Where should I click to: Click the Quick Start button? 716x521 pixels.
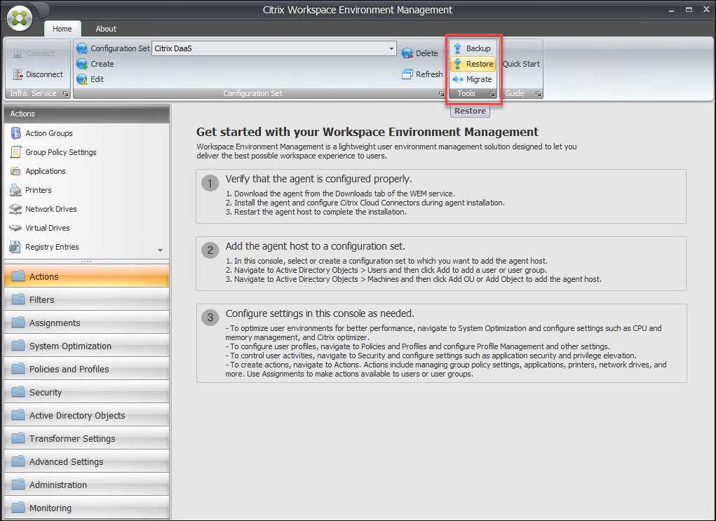click(x=521, y=64)
